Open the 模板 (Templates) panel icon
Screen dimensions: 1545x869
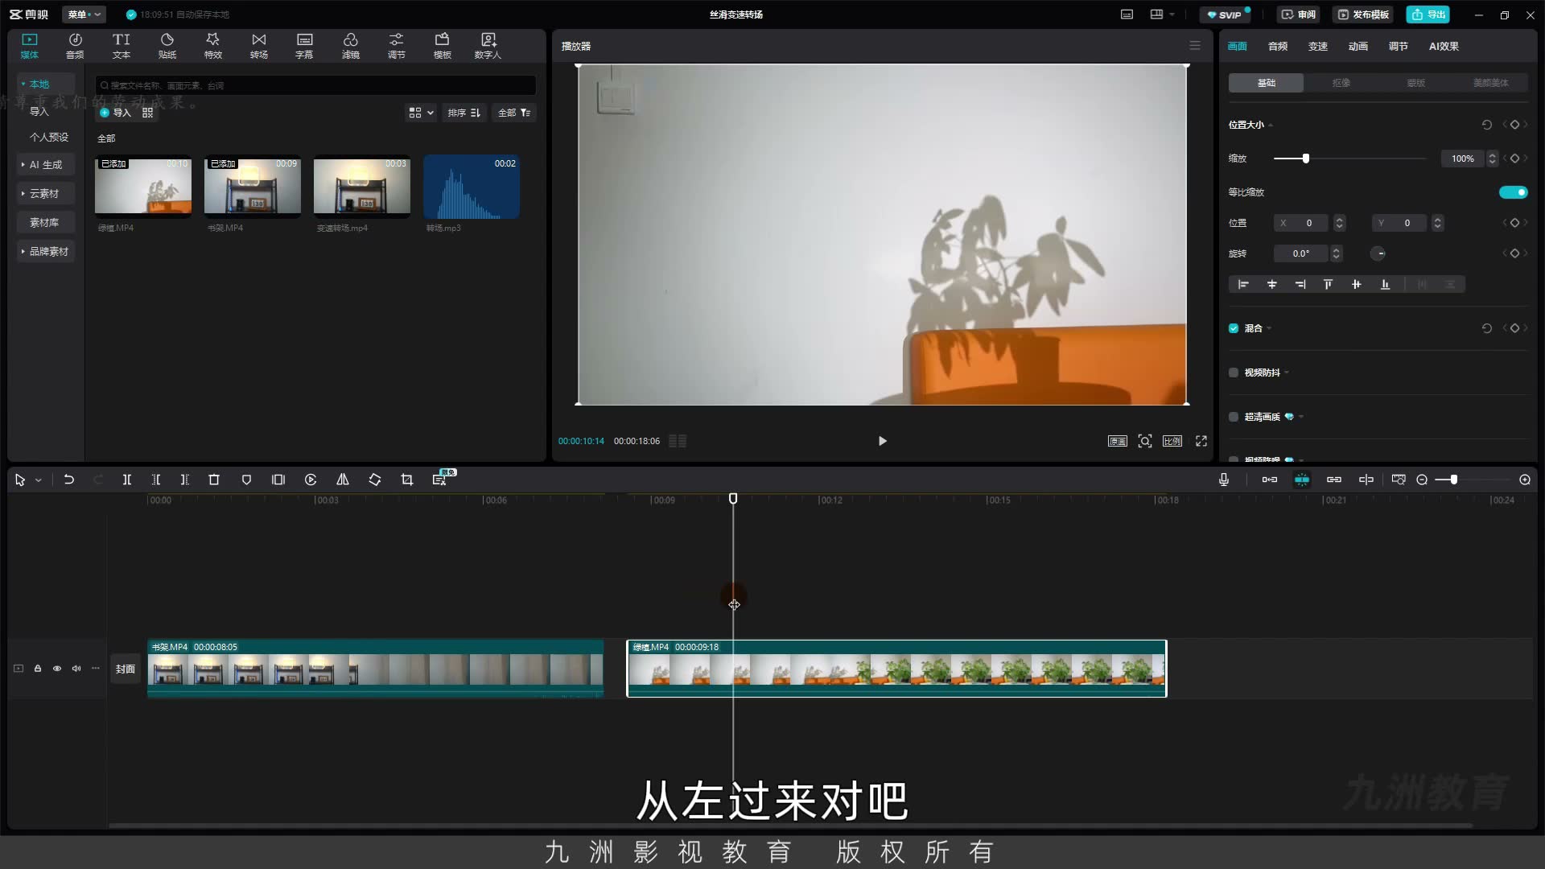[442, 46]
